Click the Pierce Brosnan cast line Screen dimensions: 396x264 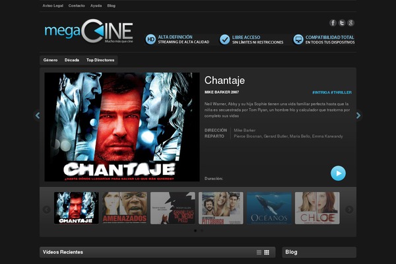288,137
